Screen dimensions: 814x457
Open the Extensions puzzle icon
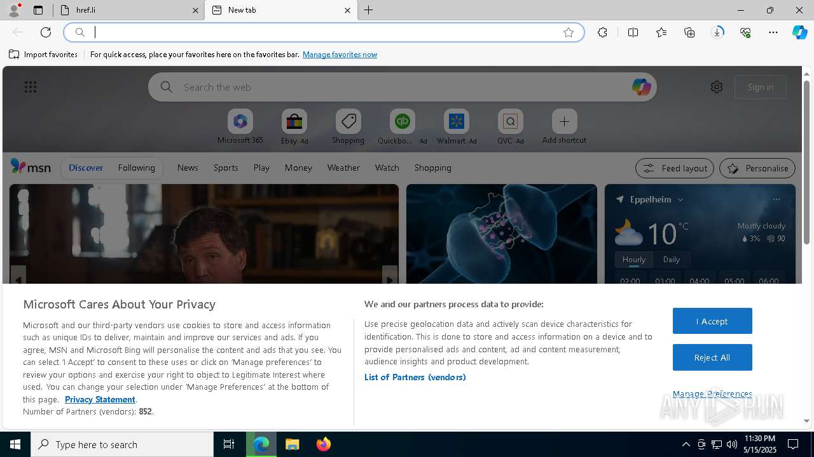pyautogui.click(x=602, y=32)
